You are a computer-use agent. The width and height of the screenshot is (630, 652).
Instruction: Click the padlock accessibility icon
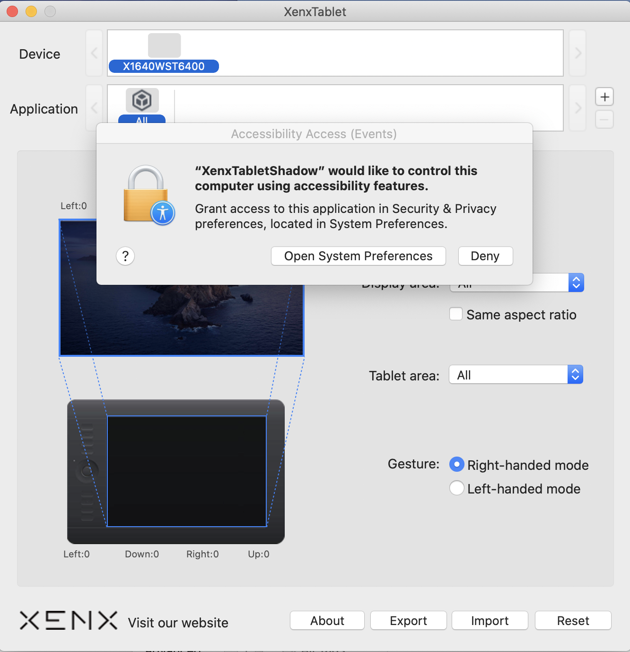tap(149, 195)
